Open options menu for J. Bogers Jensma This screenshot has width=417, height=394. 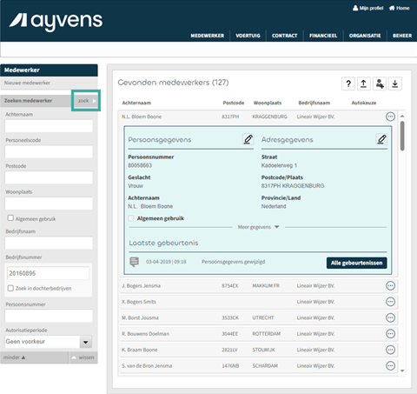(390, 286)
